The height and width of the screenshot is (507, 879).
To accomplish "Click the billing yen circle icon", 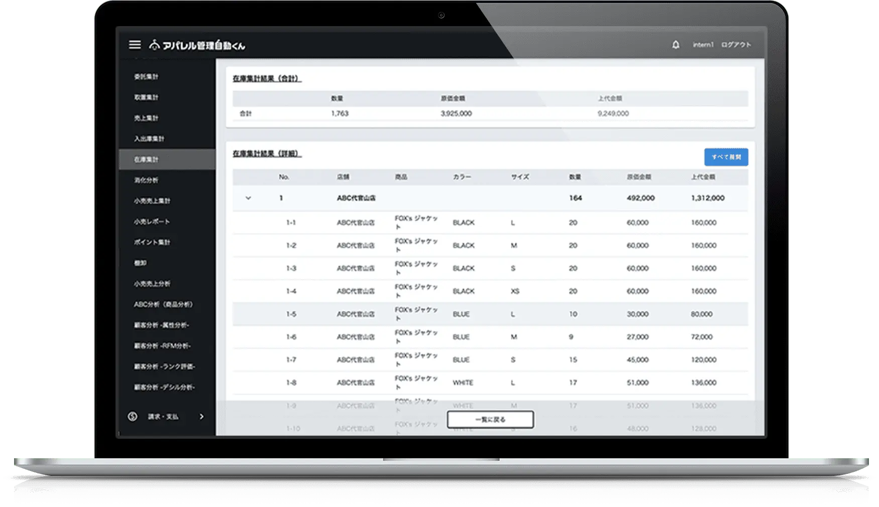I will coord(133,416).
